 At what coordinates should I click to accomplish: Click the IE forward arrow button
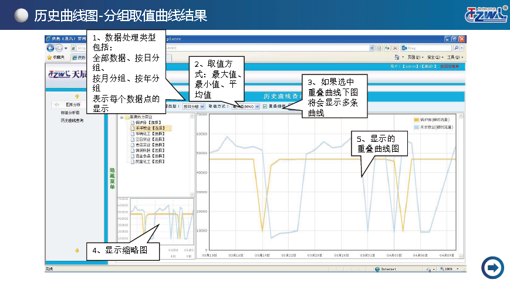(59, 49)
